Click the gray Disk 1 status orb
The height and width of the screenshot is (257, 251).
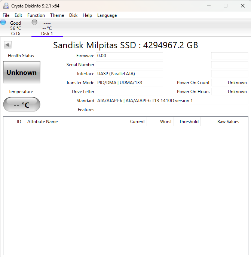pyautogui.click(x=34, y=22)
